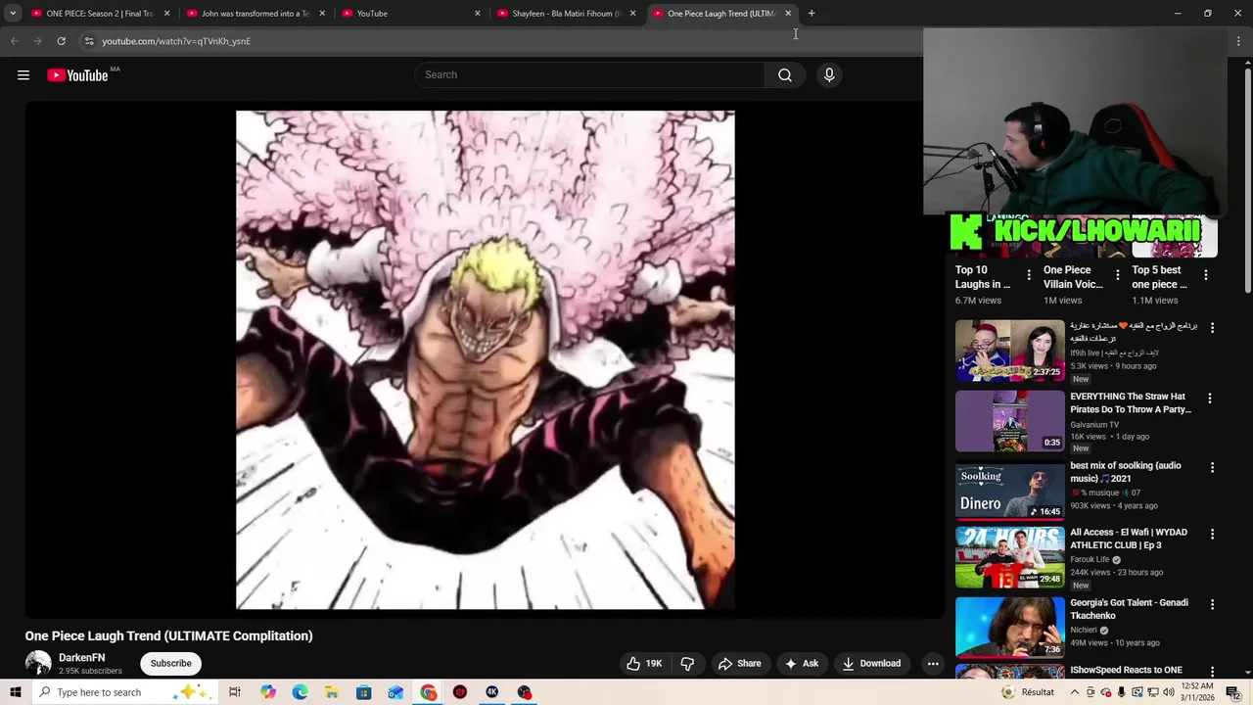
Task: Download the video
Action: (870, 664)
